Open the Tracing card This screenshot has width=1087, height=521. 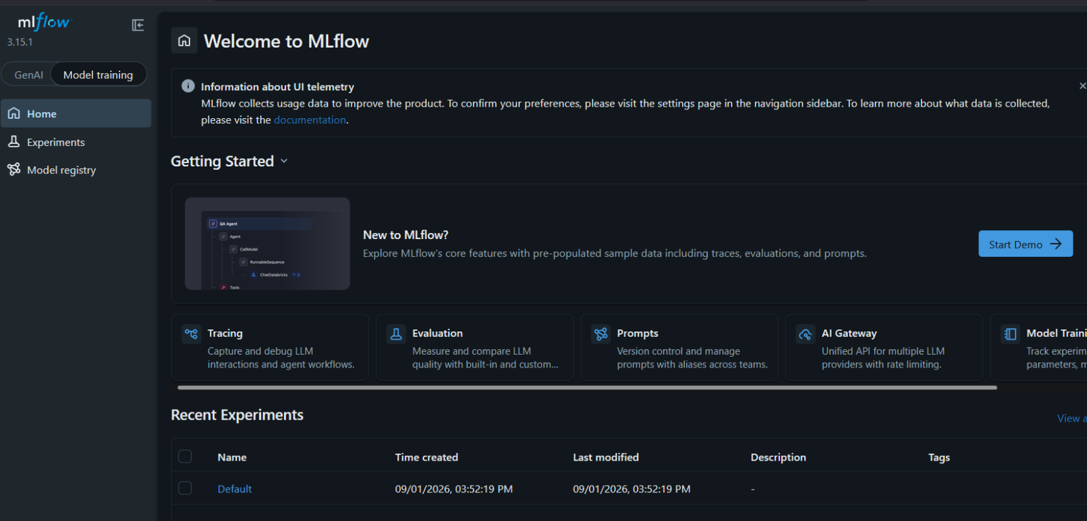(x=270, y=347)
